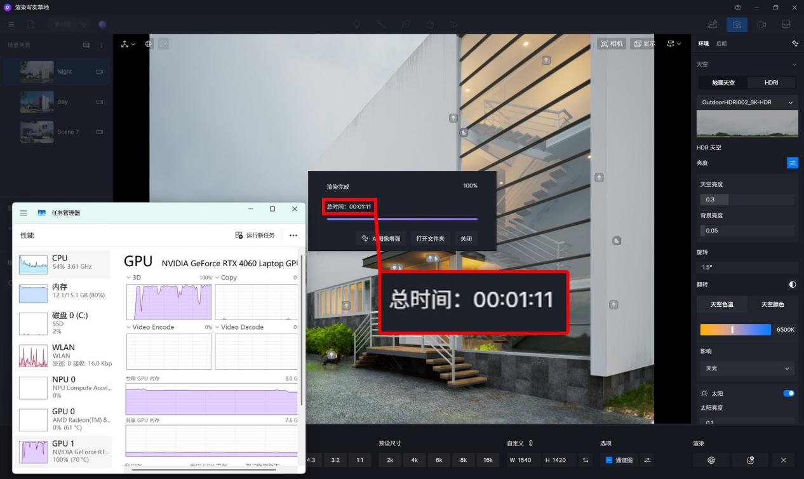Open brightness adjustment settings icon

(x=793, y=163)
